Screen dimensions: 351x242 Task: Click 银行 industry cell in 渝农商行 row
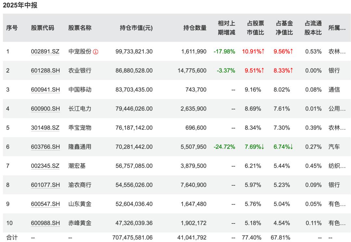click(334, 185)
